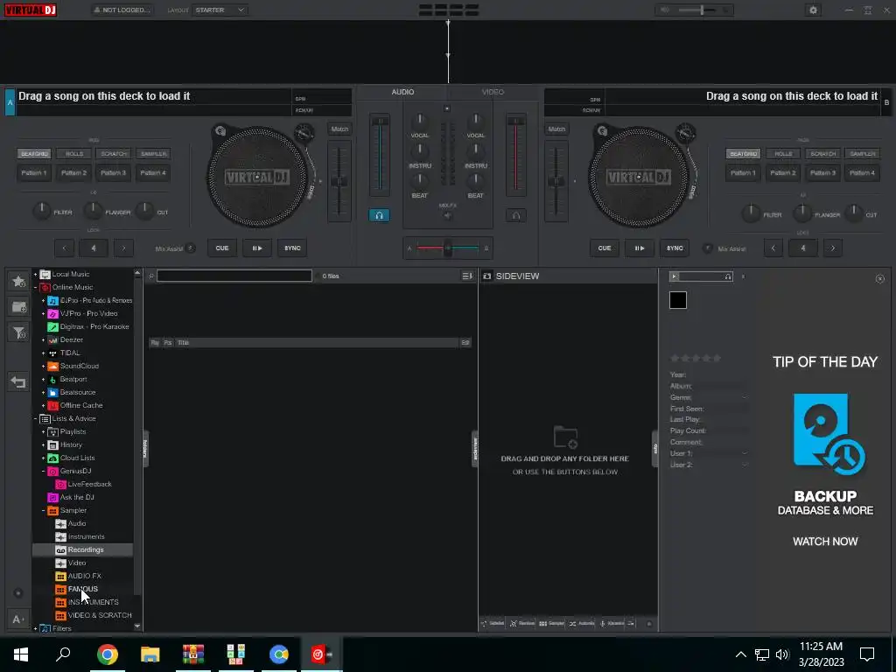
Task: Open the notification center icon
Action: tap(867, 654)
